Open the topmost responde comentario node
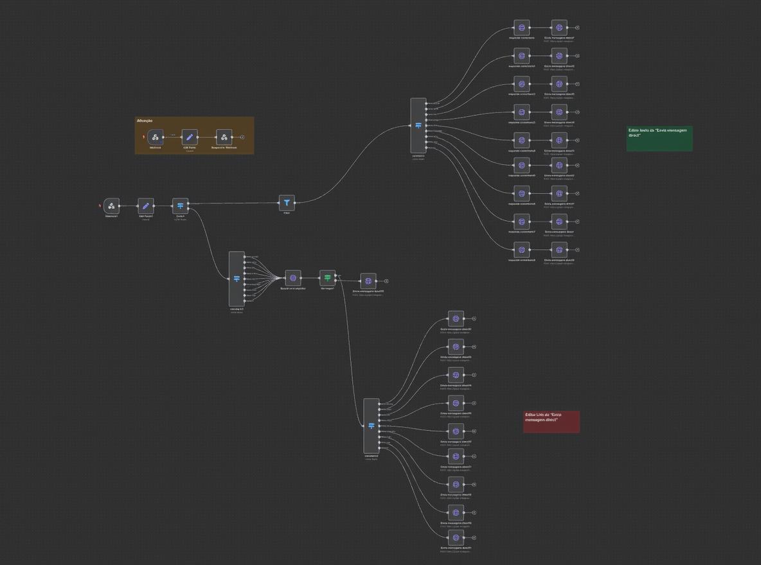 [522, 28]
